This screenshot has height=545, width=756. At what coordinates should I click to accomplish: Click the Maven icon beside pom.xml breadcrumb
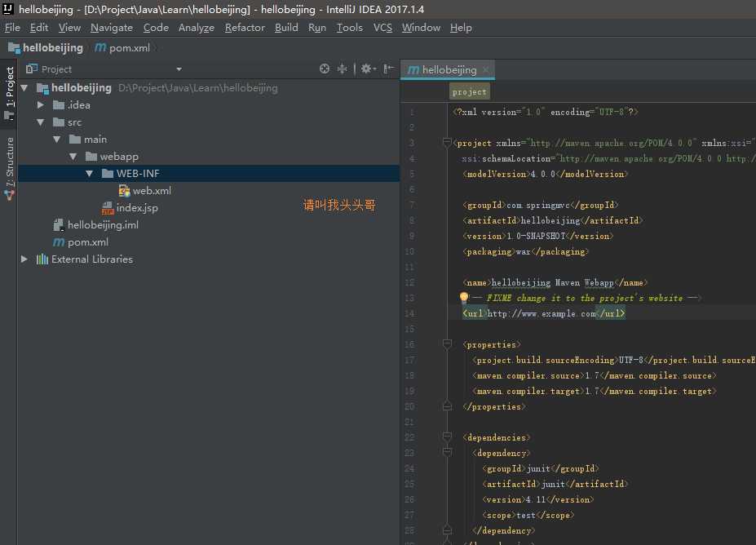pyautogui.click(x=100, y=48)
